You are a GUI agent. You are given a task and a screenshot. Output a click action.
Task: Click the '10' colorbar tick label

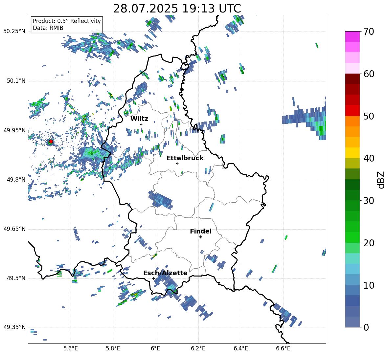point(368,285)
